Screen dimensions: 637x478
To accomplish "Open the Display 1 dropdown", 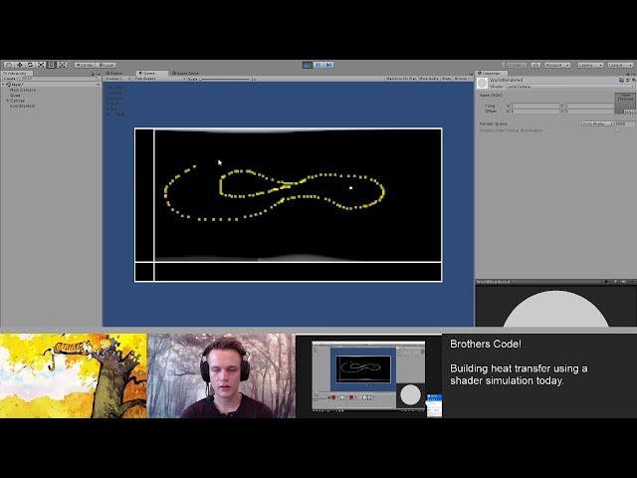I will 117,79.
